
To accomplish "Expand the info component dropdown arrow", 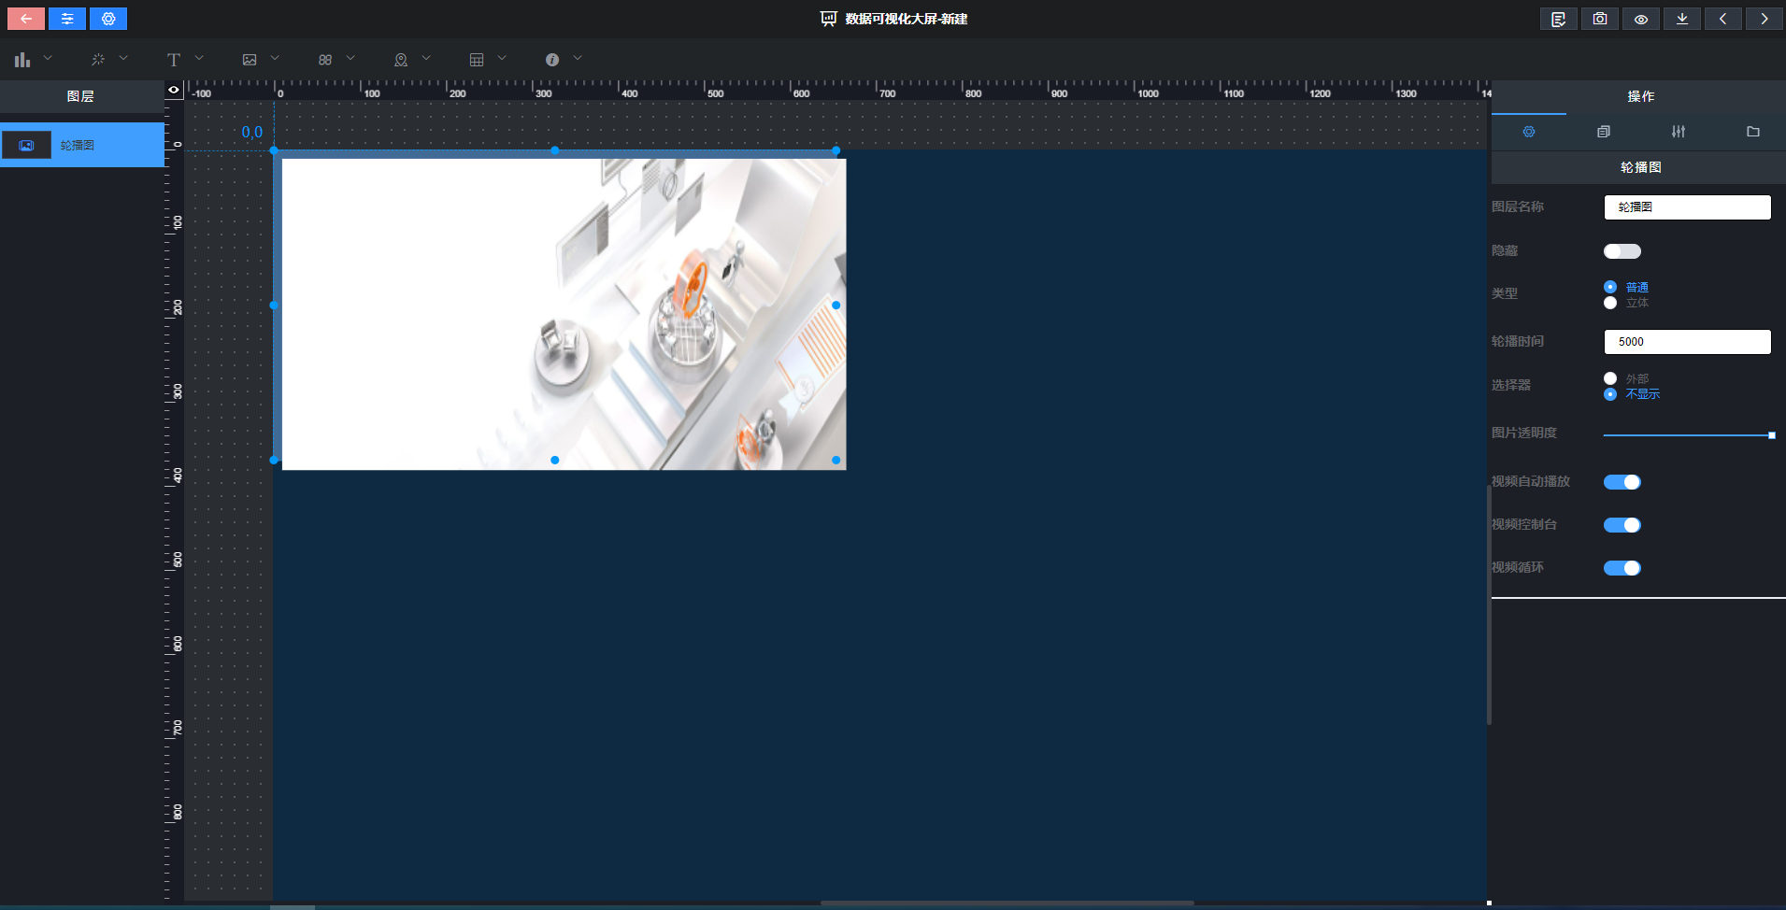I will coord(578,58).
